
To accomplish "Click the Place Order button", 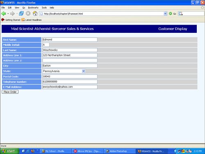I will [10, 92].
